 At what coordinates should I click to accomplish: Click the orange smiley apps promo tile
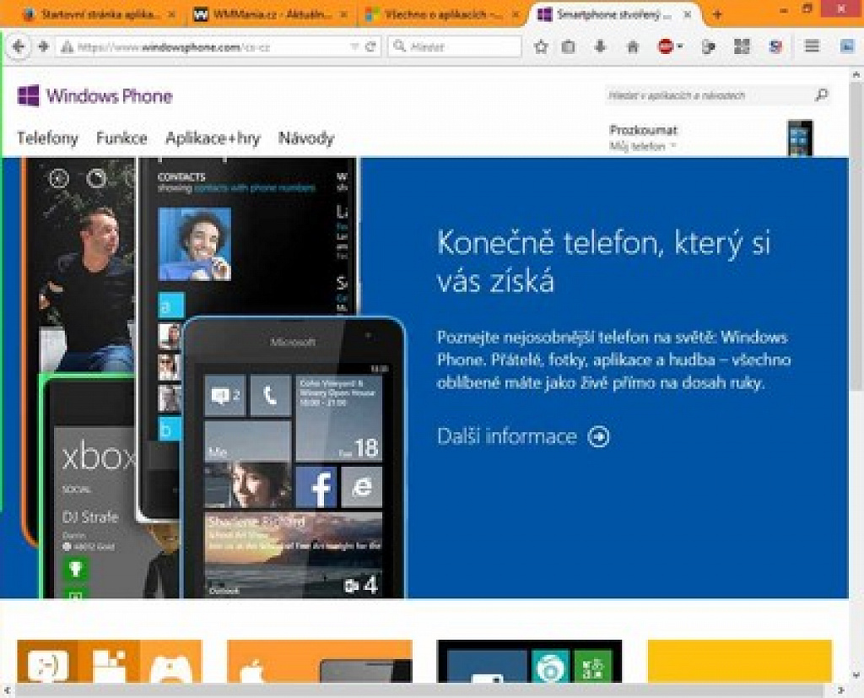point(110,661)
